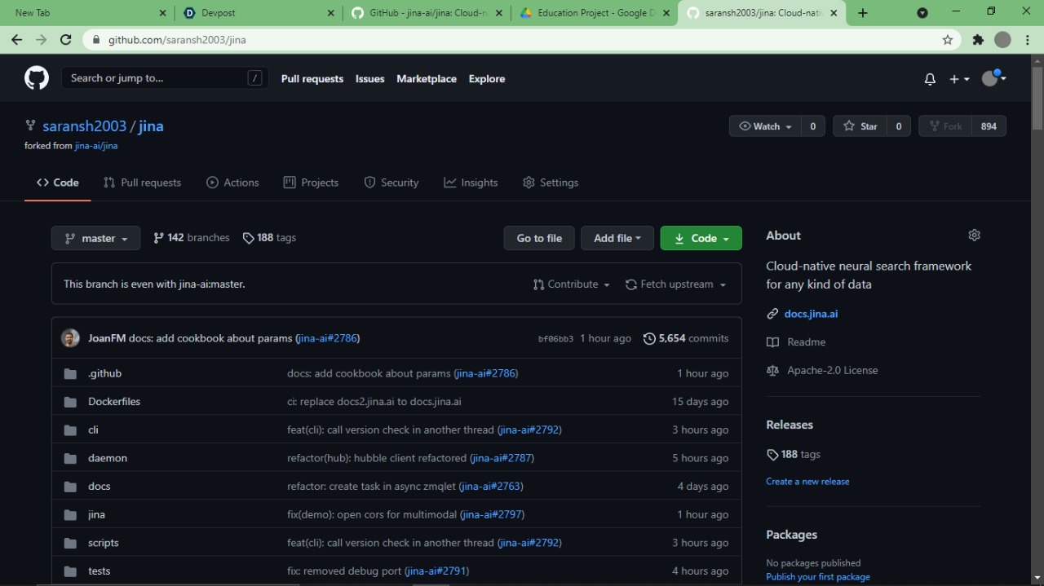Open Chrome extensions puzzle icon
This screenshot has height=586, width=1044.
pos(978,39)
